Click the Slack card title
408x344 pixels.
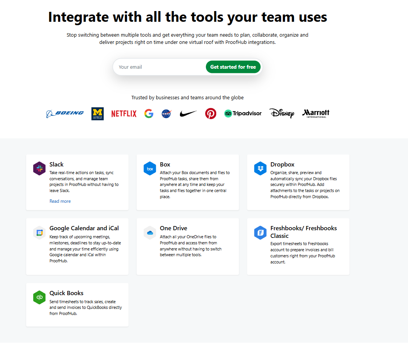click(57, 165)
